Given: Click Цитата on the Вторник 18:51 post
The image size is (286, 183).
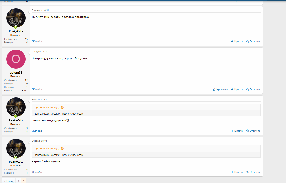Looking at the screenshot, I should [x=237, y=42].
